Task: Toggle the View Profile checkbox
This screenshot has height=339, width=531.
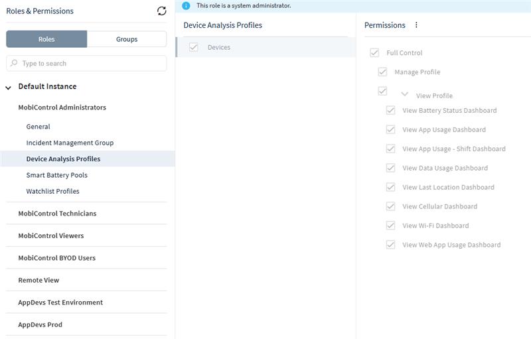Action: [x=382, y=91]
